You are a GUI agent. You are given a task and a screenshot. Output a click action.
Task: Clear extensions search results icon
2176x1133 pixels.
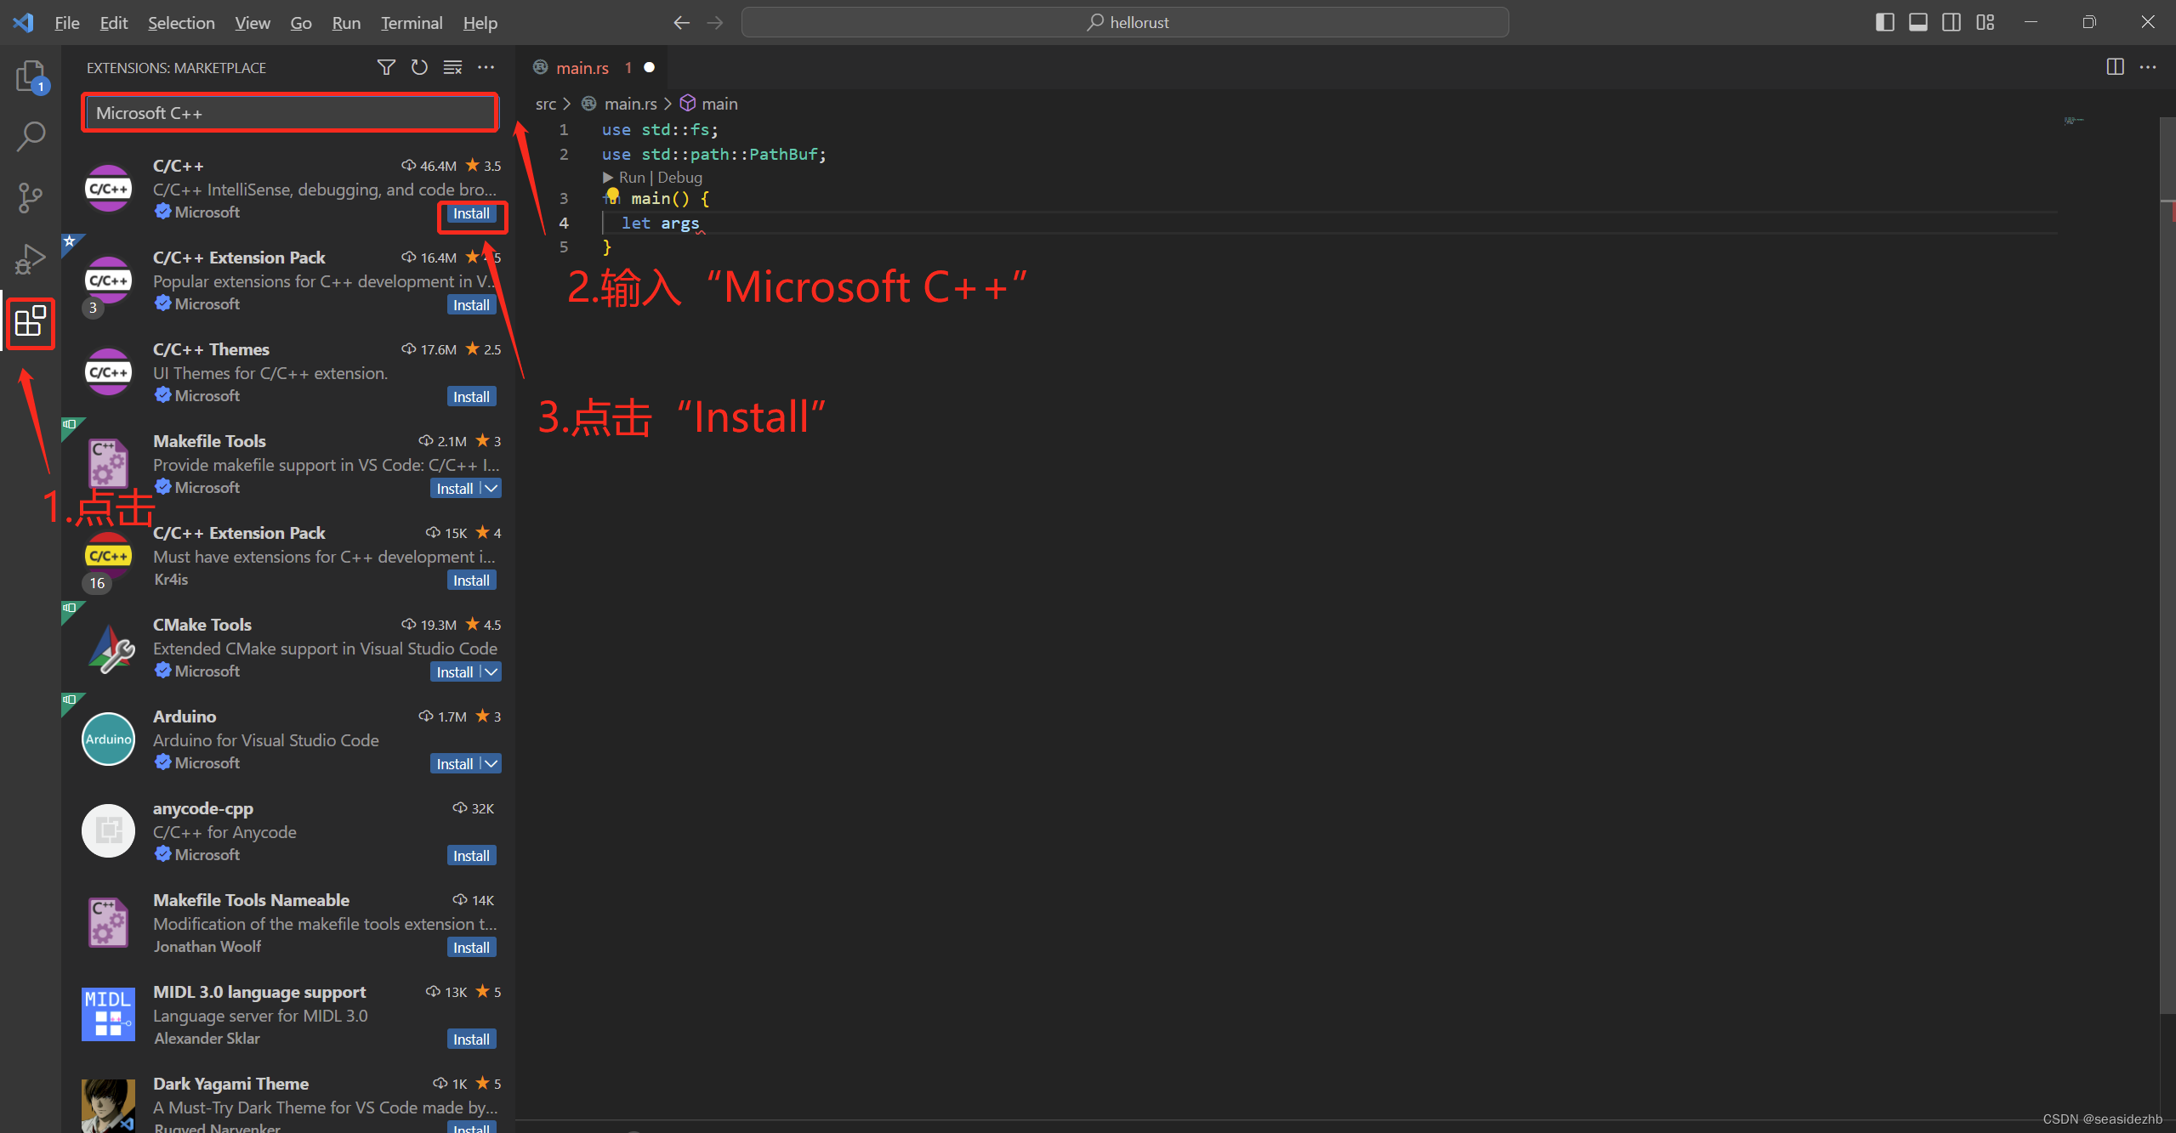(453, 67)
